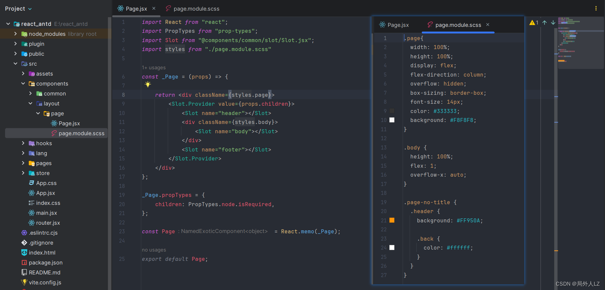This screenshot has height=290, width=605.
Task: Click the plugin folder icon
Action: tap(24, 44)
